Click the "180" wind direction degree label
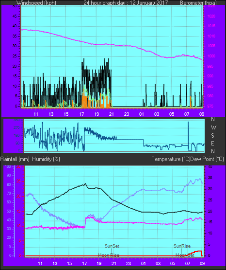Screen dimensions: 226x270 (x=17, y=136)
